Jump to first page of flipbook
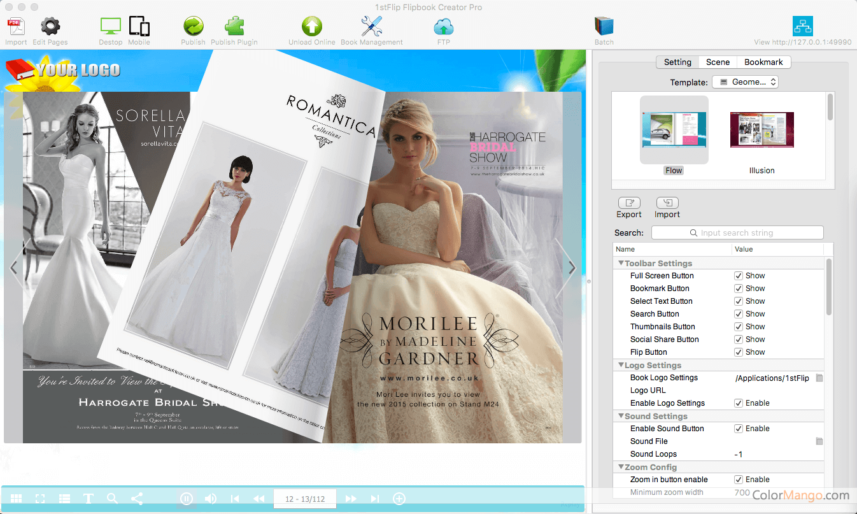The height and width of the screenshot is (514, 857). (x=235, y=499)
